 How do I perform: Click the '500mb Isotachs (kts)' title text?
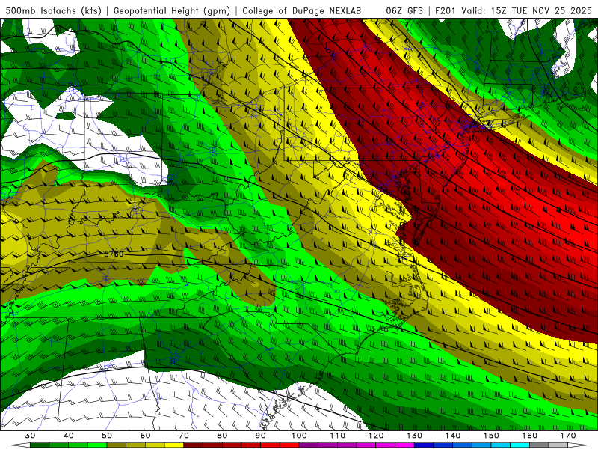(53, 10)
